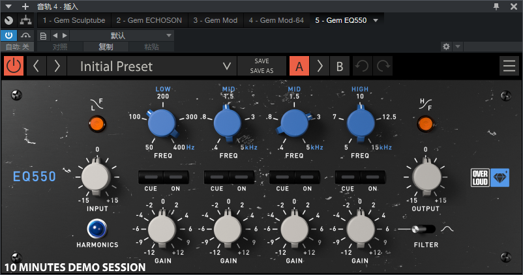Viewport: 523px width, 275px height.
Task: Click the sidechain meter icon
Action: pos(25,35)
